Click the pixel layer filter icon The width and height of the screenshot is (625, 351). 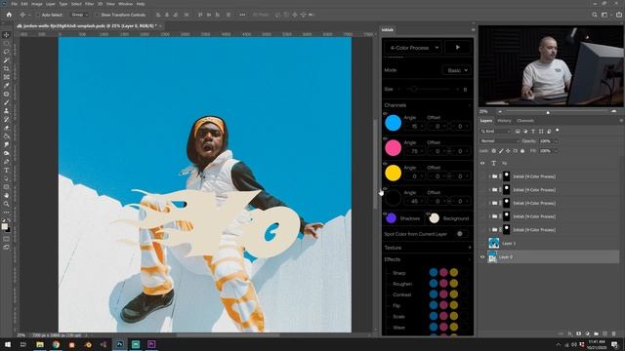coord(518,132)
